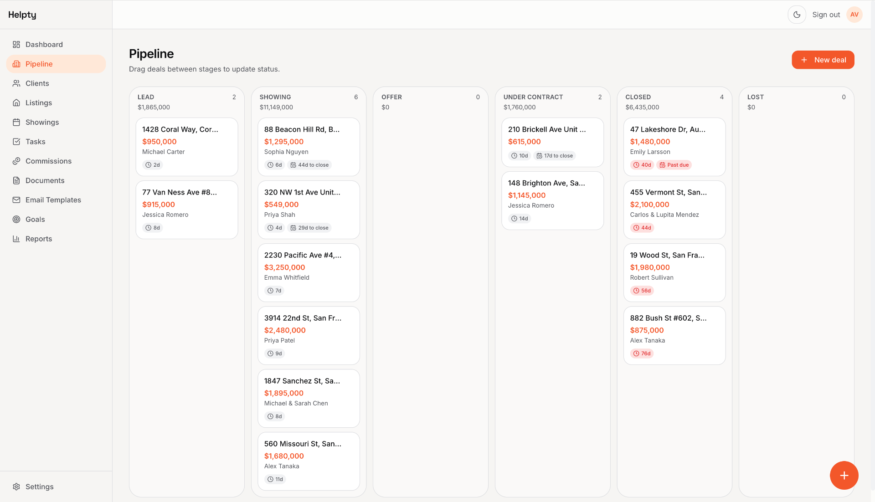Click the Clients people icon

tap(16, 83)
